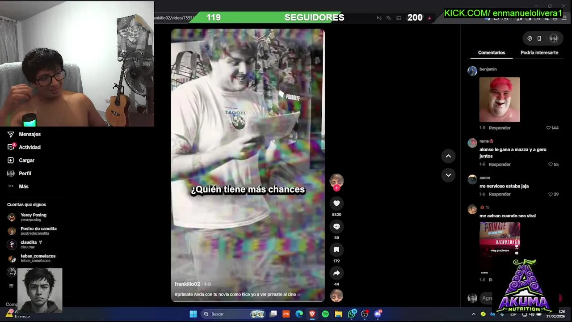Screen dimensions: 572x322
Task: Like the video with the heart icon
Action: [x=336, y=203]
